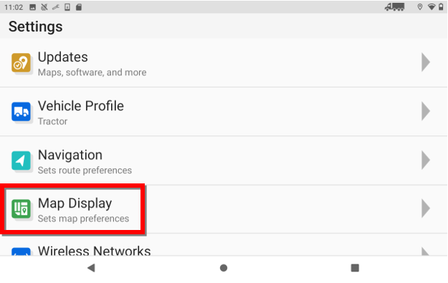Tap the SD card status icon
The image size is (448, 283).
click(x=79, y=7)
